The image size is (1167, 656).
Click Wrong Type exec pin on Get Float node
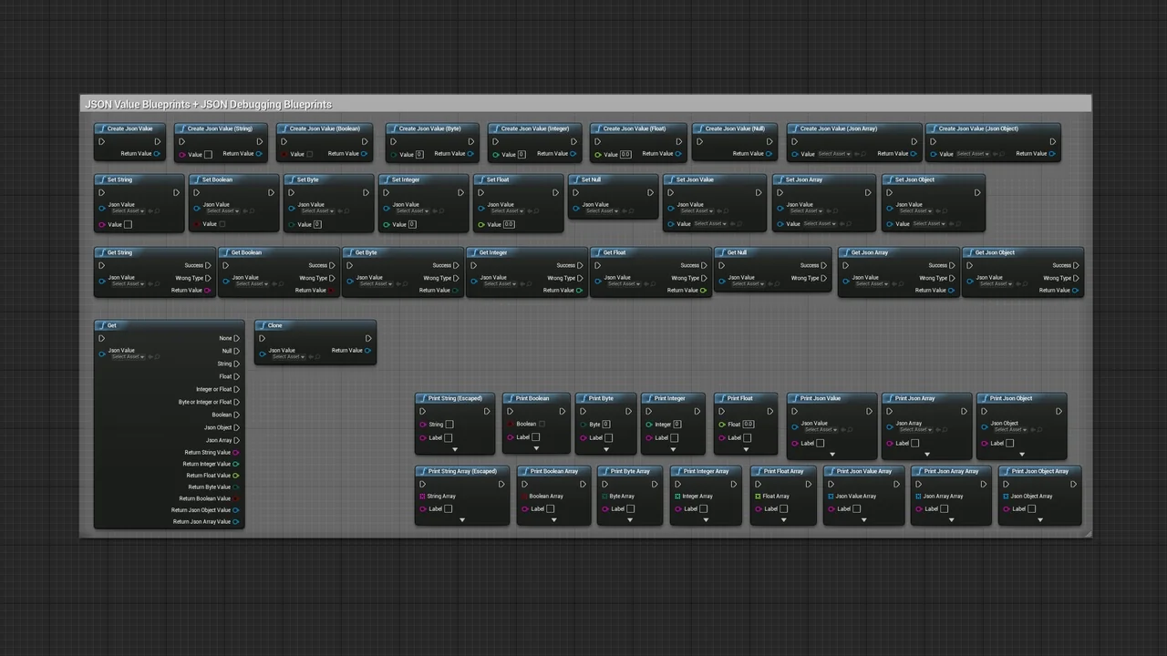[704, 278]
